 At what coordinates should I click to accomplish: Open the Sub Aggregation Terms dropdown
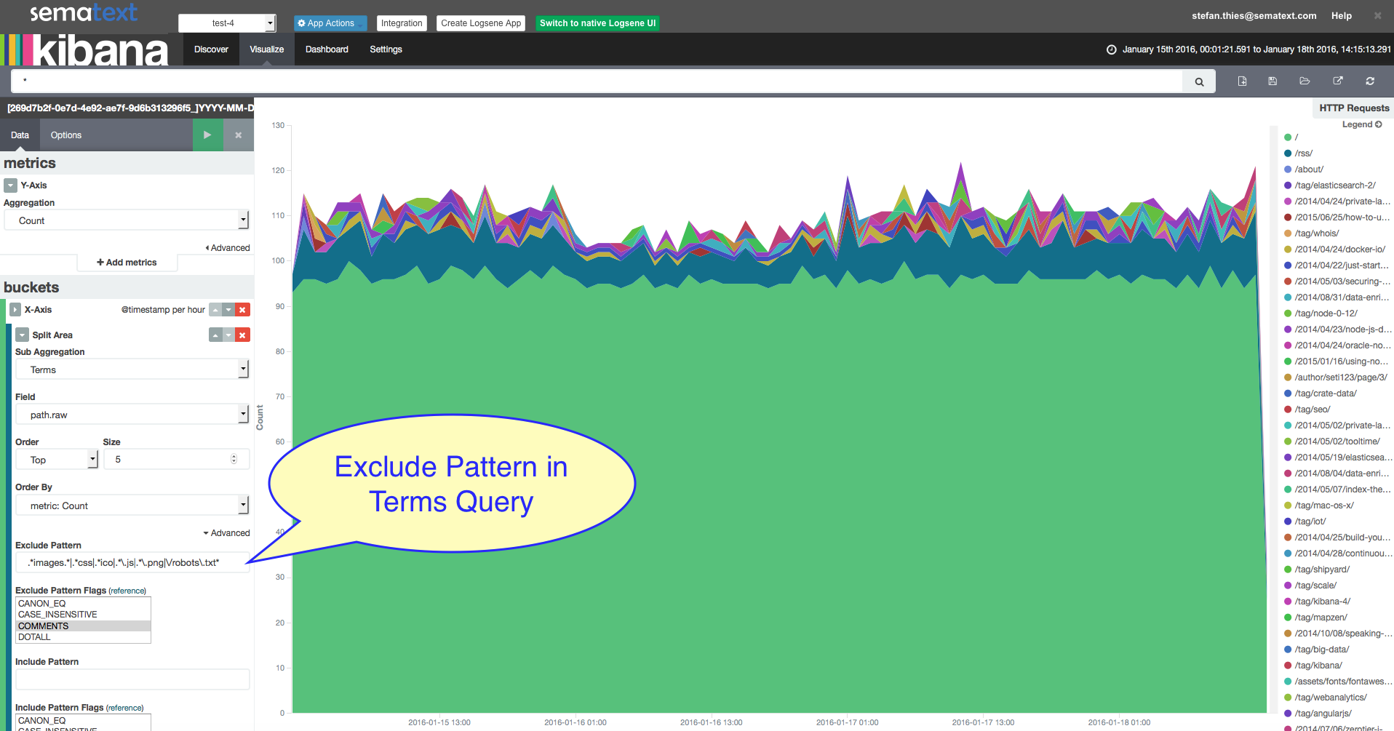coord(132,370)
